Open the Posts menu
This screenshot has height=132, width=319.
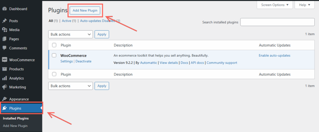tap(13, 21)
